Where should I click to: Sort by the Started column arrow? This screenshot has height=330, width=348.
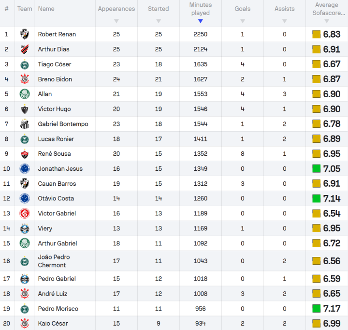(x=159, y=21)
